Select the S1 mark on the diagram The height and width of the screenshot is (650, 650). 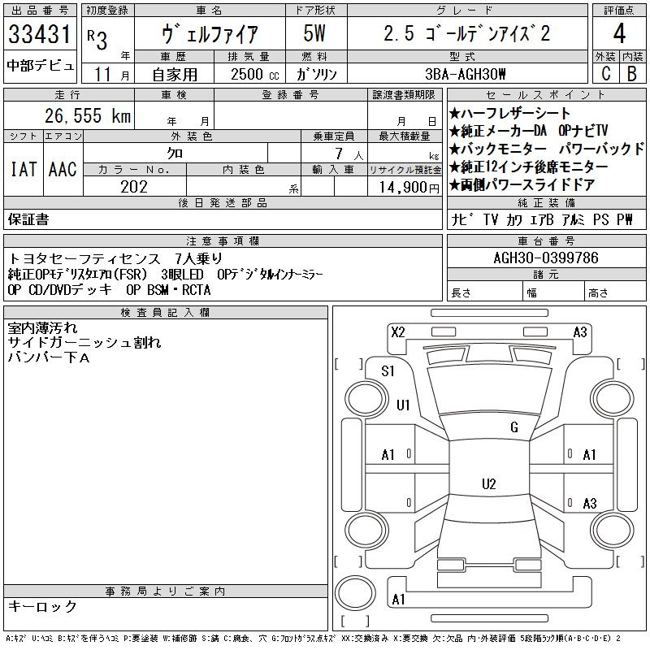[x=388, y=371]
